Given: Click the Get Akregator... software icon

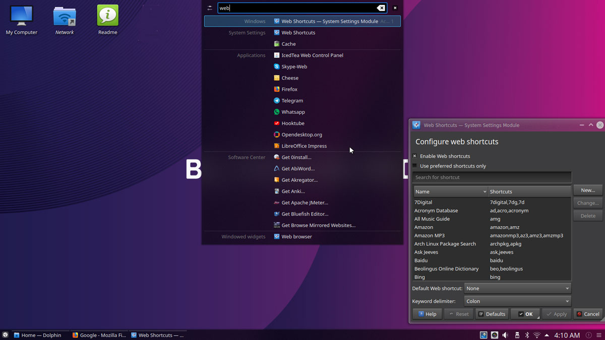Looking at the screenshot, I should (277, 180).
